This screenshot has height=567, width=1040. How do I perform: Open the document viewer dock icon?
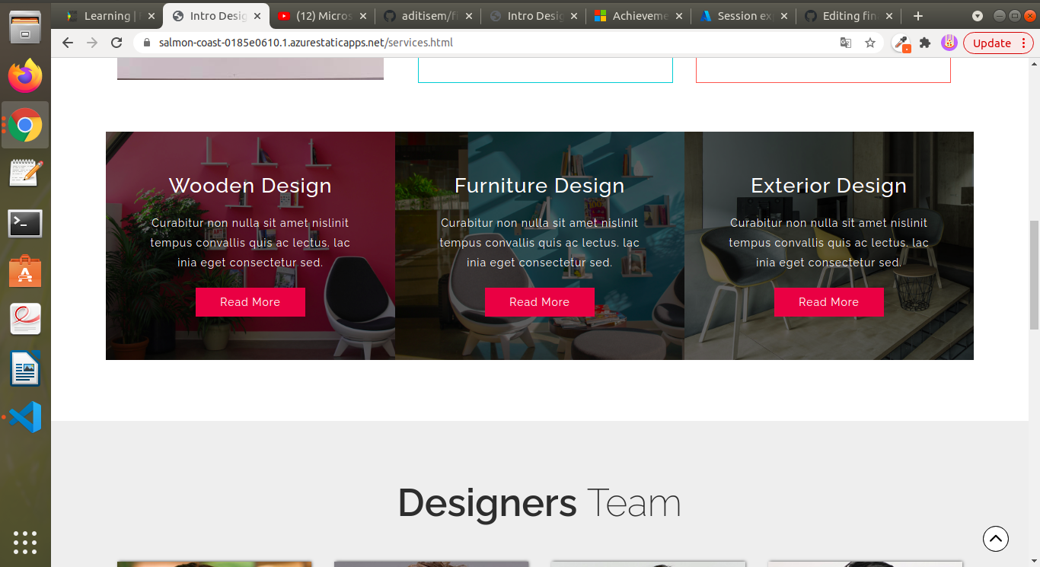[x=25, y=319]
